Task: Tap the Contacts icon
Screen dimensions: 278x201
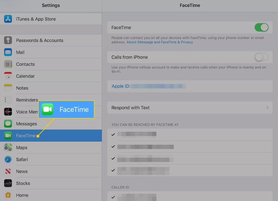Action: click(8, 64)
